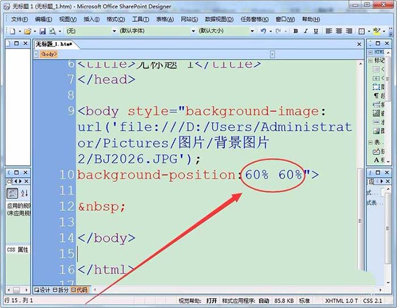
Task: Open the 工具(T) menu
Action: coord(141,19)
